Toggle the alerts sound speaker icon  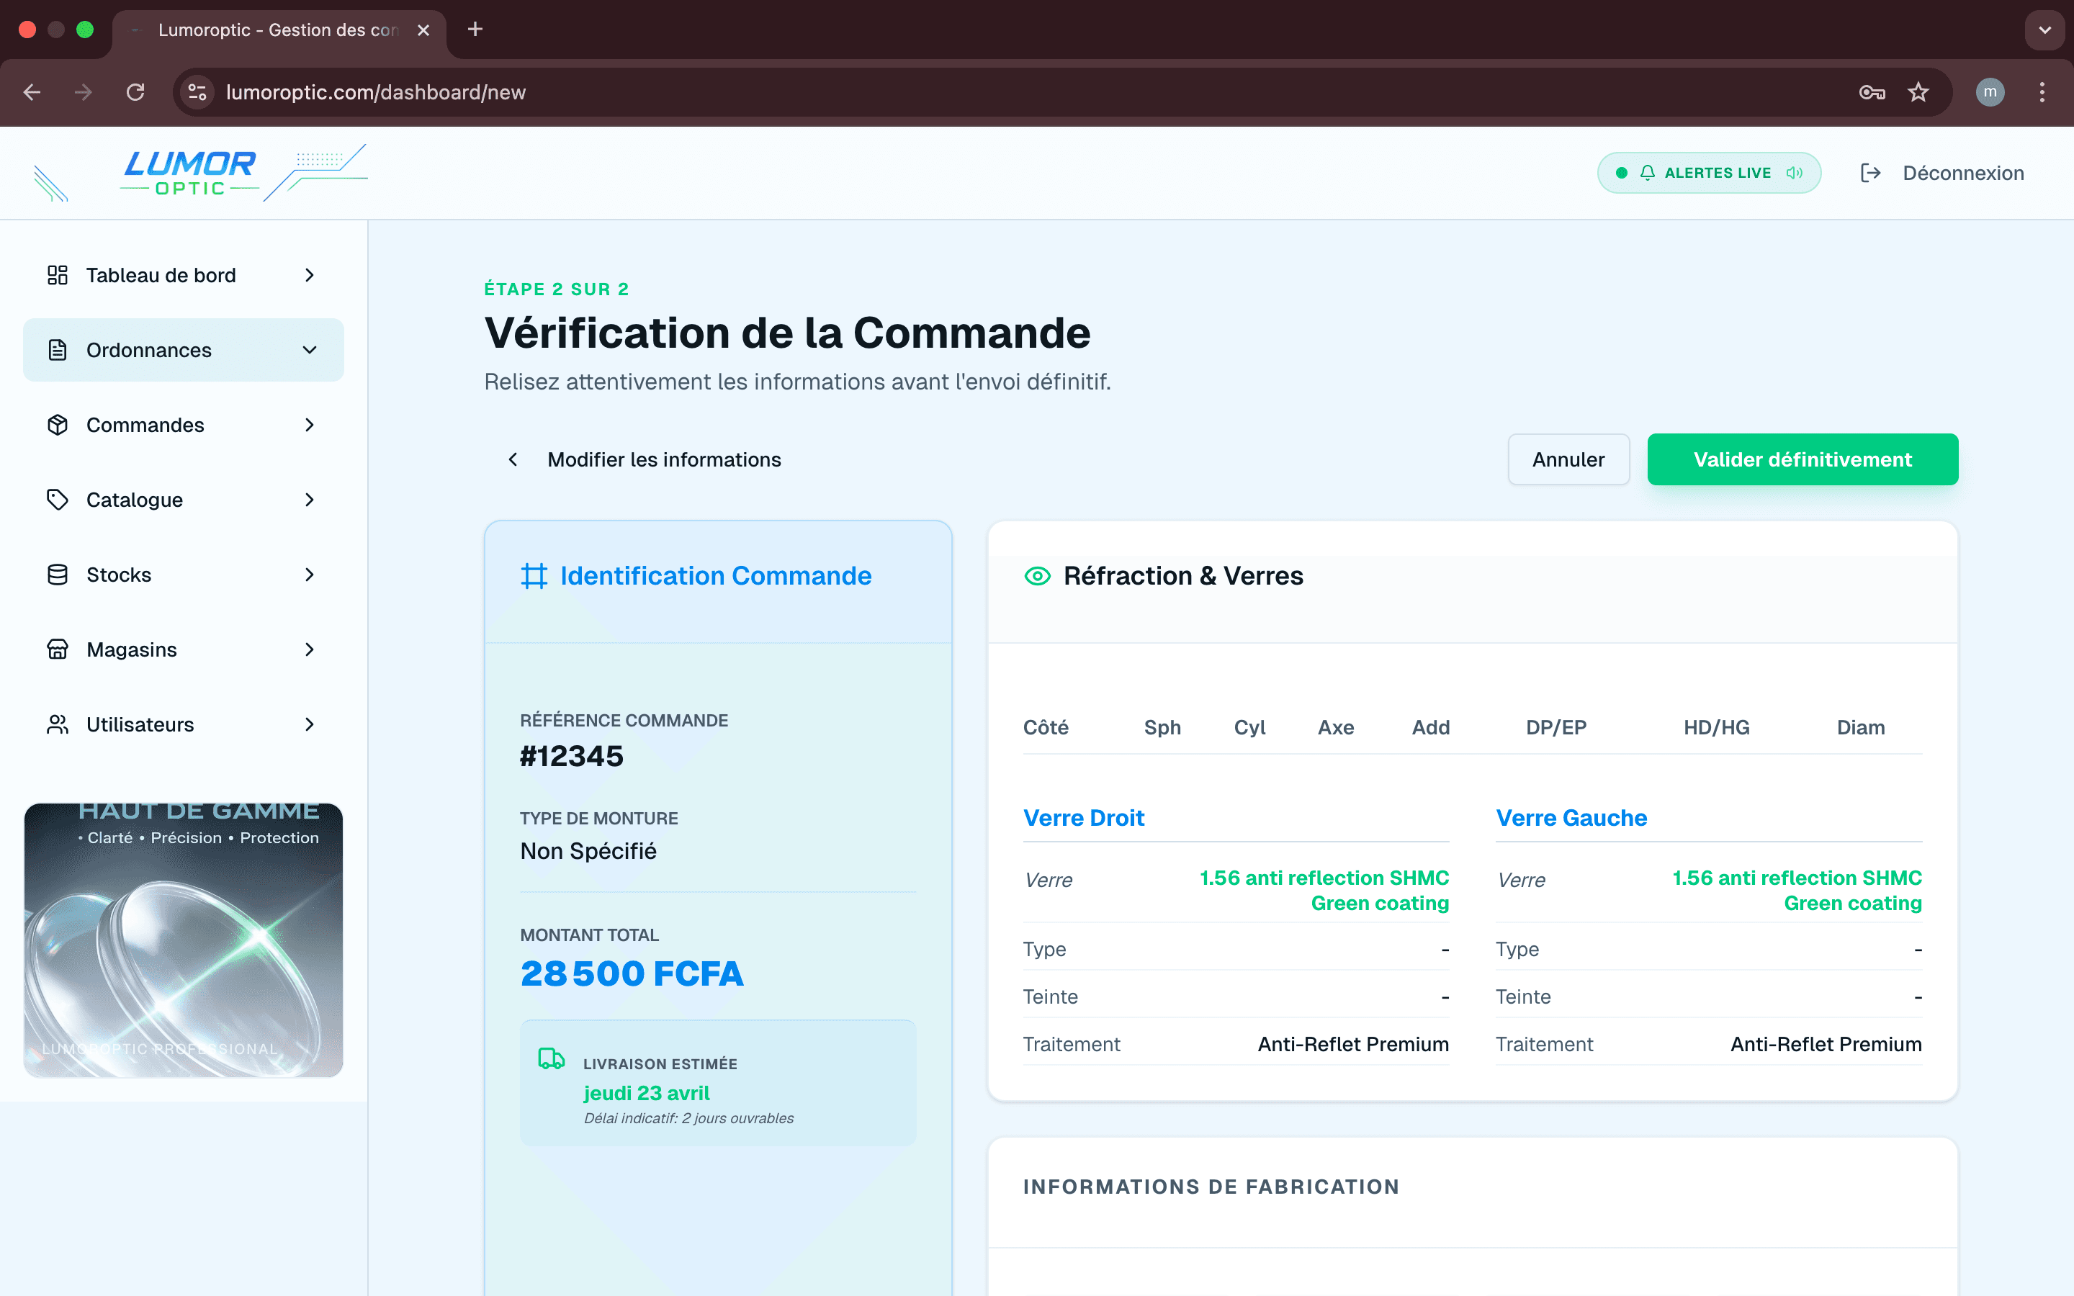[1795, 173]
